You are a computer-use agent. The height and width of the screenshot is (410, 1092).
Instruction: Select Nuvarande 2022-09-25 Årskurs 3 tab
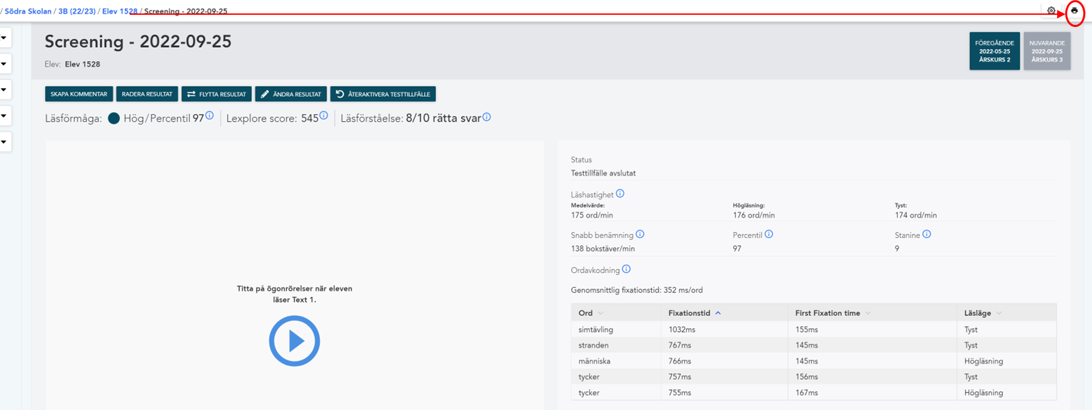[1047, 51]
